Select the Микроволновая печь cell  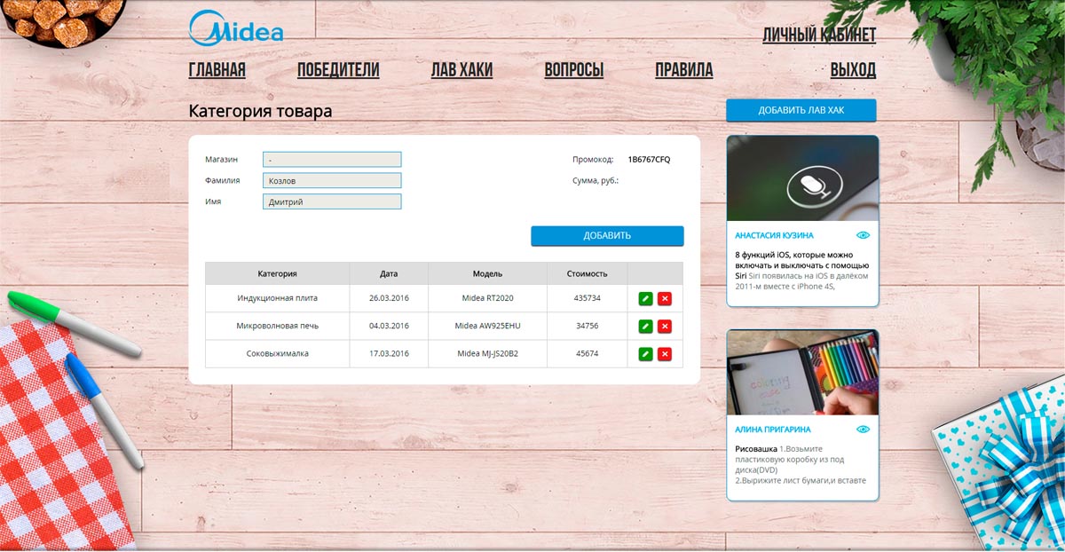[x=278, y=327]
